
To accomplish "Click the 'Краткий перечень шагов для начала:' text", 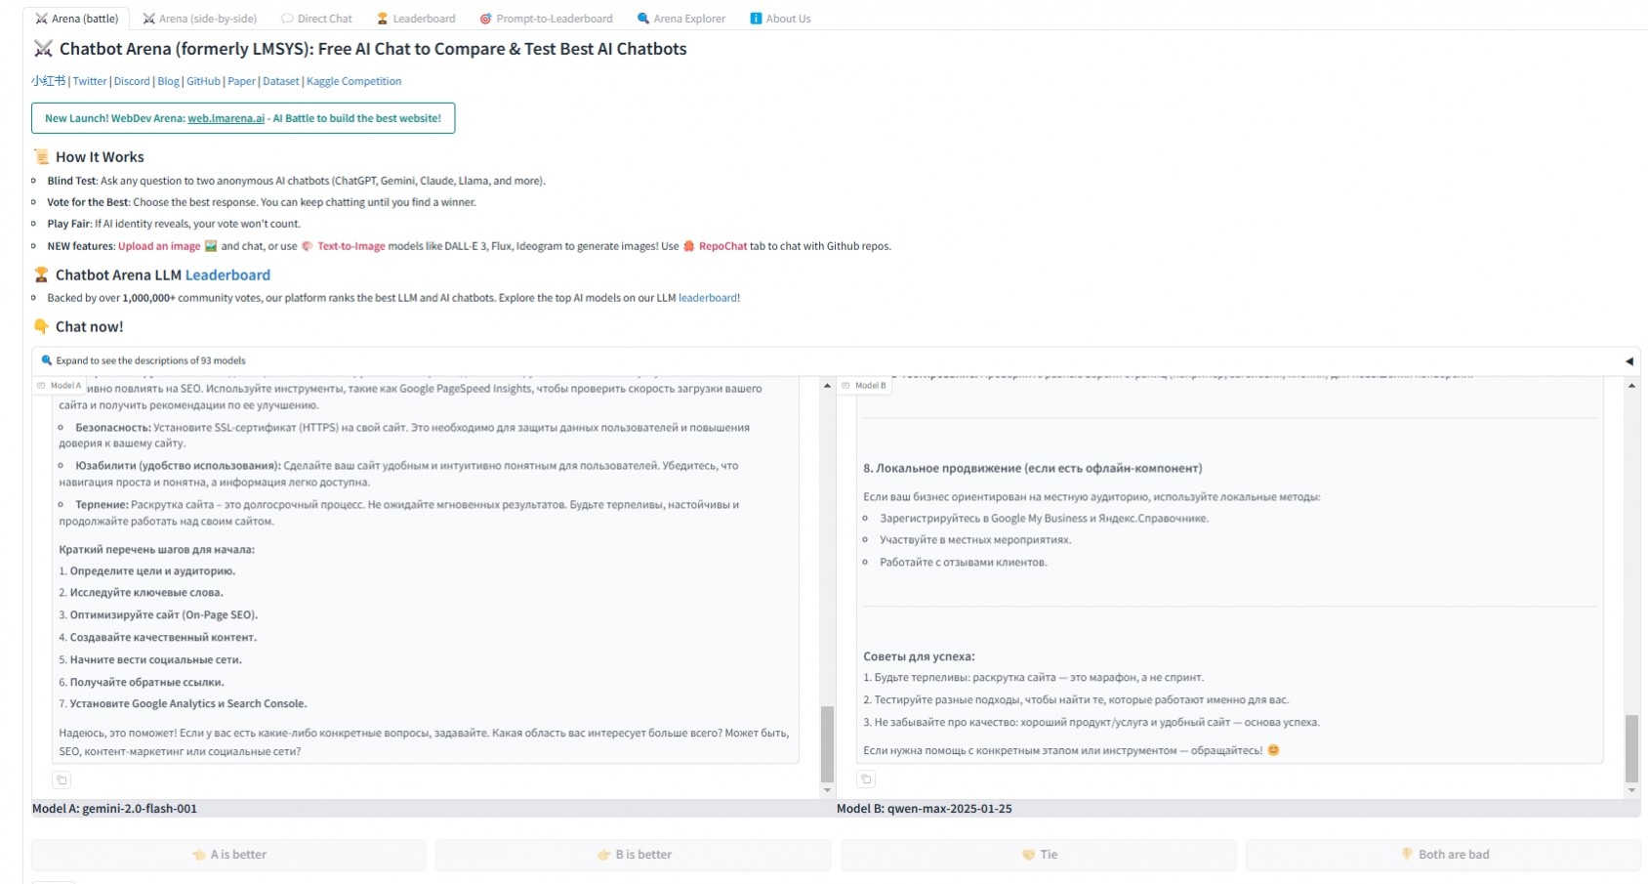I will pyautogui.click(x=156, y=549).
